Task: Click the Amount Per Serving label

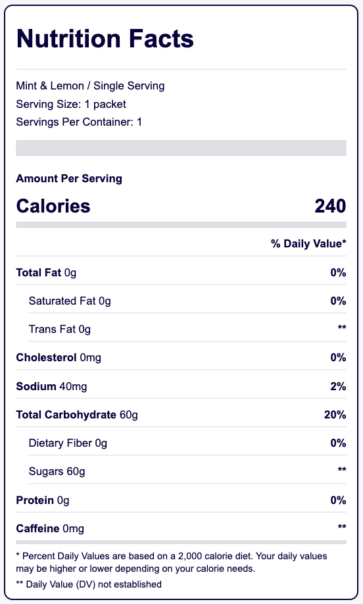Action: coord(69,178)
